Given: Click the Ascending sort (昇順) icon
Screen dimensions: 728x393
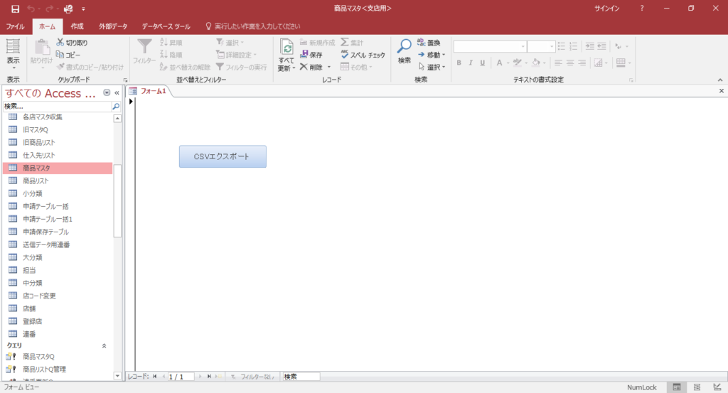Looking at the screenshot, I should [164, 42].
